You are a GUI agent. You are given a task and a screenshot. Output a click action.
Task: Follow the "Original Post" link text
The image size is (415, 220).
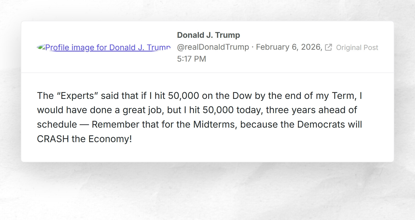click(x=357, y=48)
